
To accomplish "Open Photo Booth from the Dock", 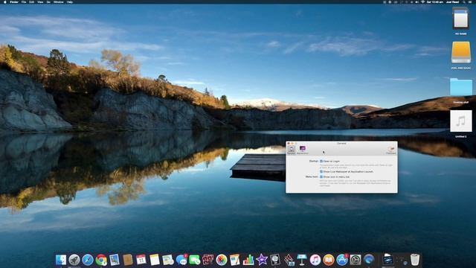I will pyautogui.click(x=208, y=260).
